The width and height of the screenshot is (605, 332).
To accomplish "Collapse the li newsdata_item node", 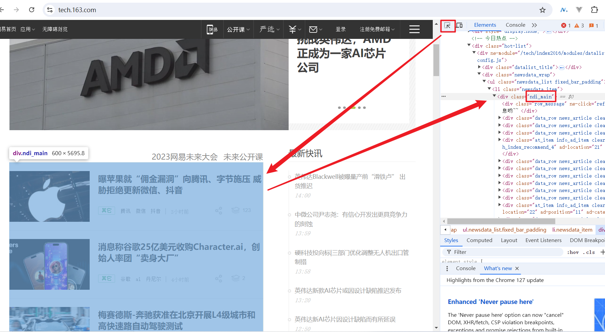I will coord(489,89).
